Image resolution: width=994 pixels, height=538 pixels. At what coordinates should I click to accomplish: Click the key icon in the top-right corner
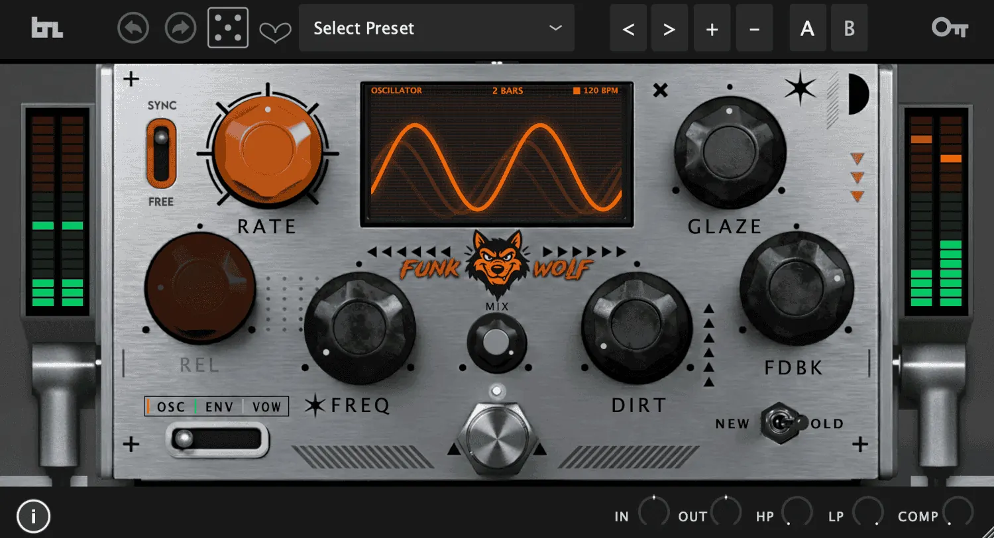click(x=949, y=28)
